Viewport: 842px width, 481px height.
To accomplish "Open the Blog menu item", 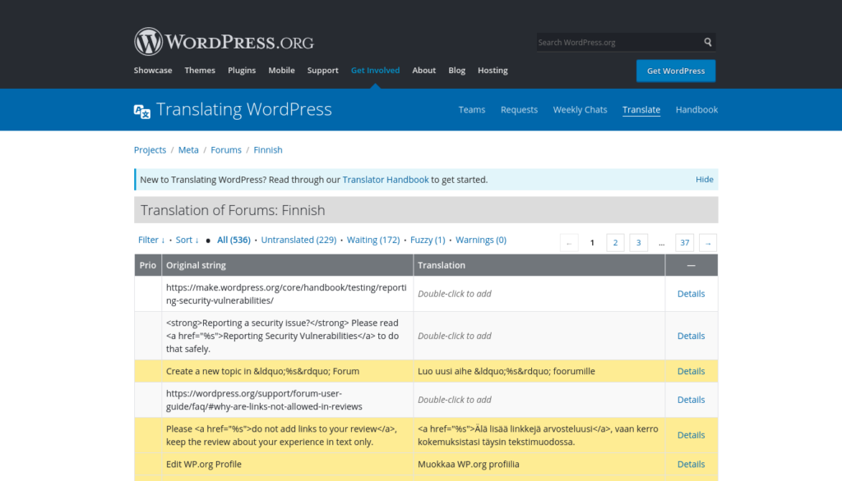I will (457, 71).
